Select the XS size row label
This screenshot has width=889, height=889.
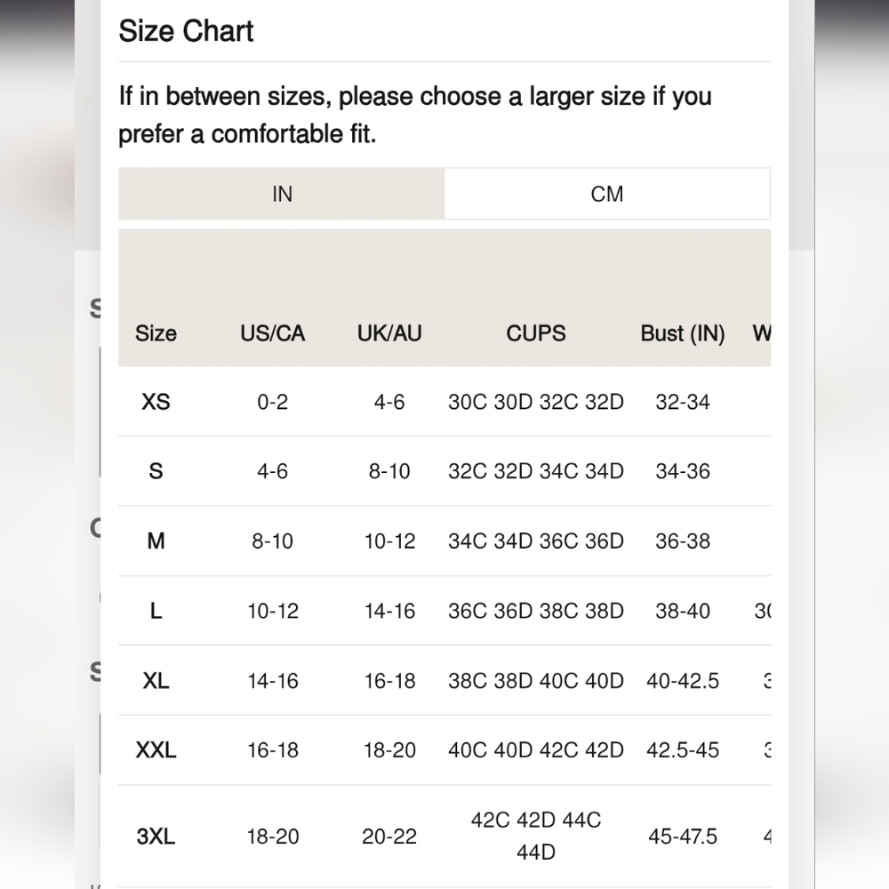pyautogui.click(x=156, y=402)
